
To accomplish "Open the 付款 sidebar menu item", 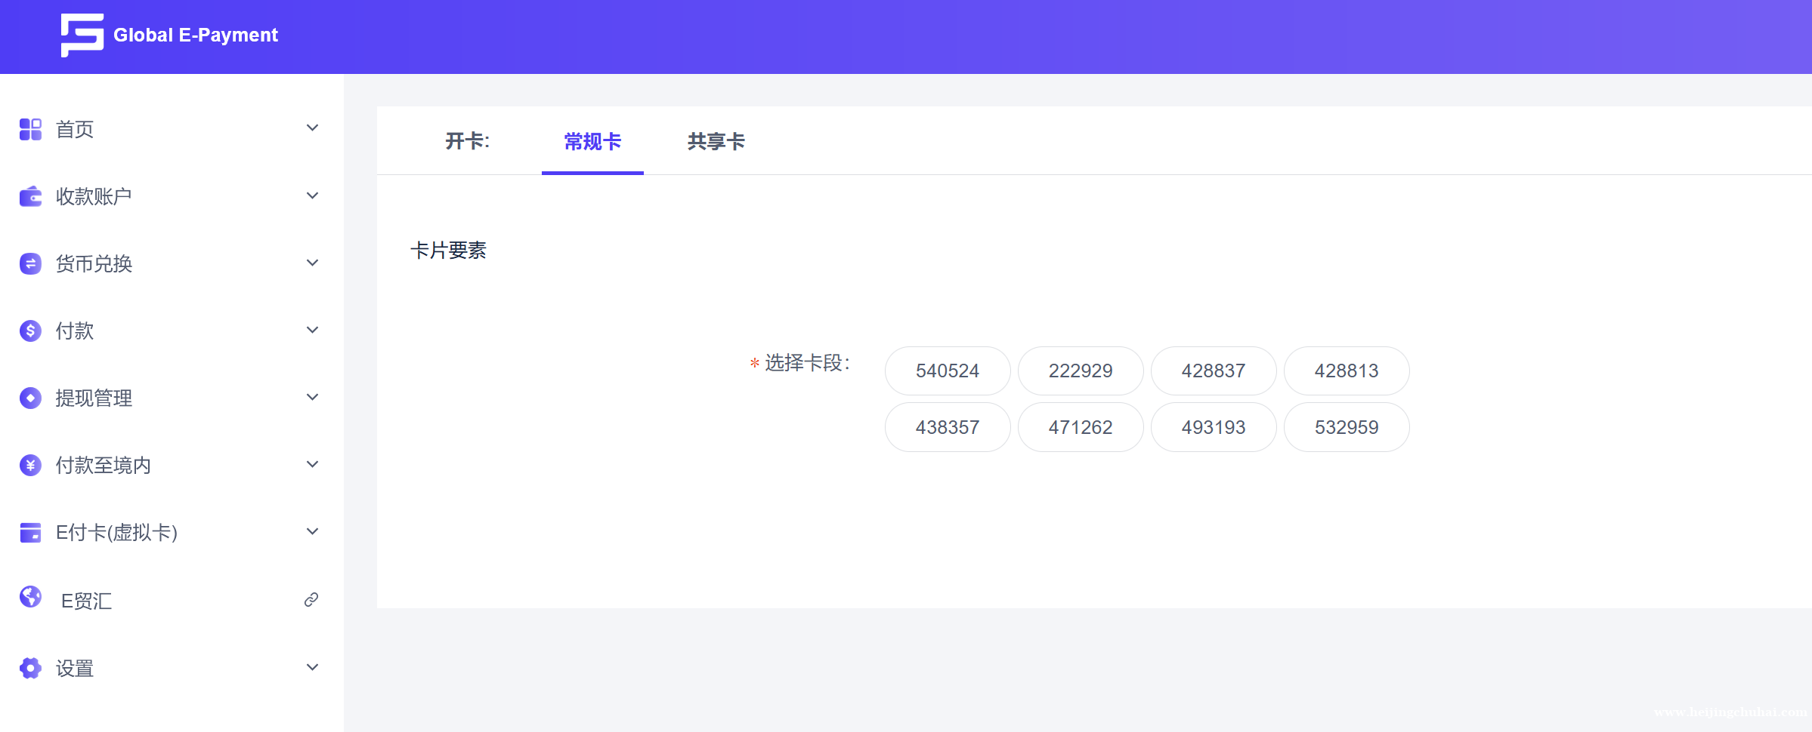I will click(172, 331).
